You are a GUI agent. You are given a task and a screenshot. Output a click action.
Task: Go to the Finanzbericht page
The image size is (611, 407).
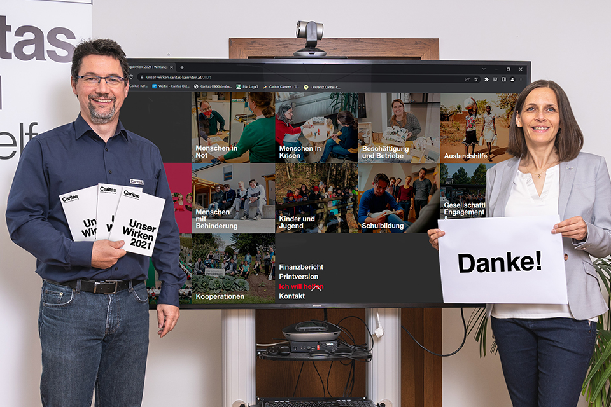[x=301, y=267]
